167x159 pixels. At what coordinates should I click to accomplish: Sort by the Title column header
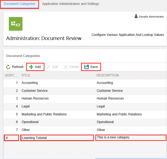tap(26, 75)
